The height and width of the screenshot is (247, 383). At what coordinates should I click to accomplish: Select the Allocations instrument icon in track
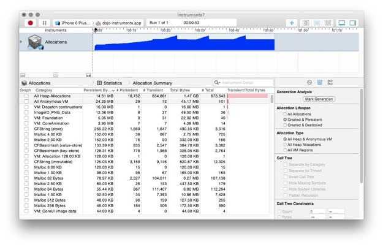(35, 44)
